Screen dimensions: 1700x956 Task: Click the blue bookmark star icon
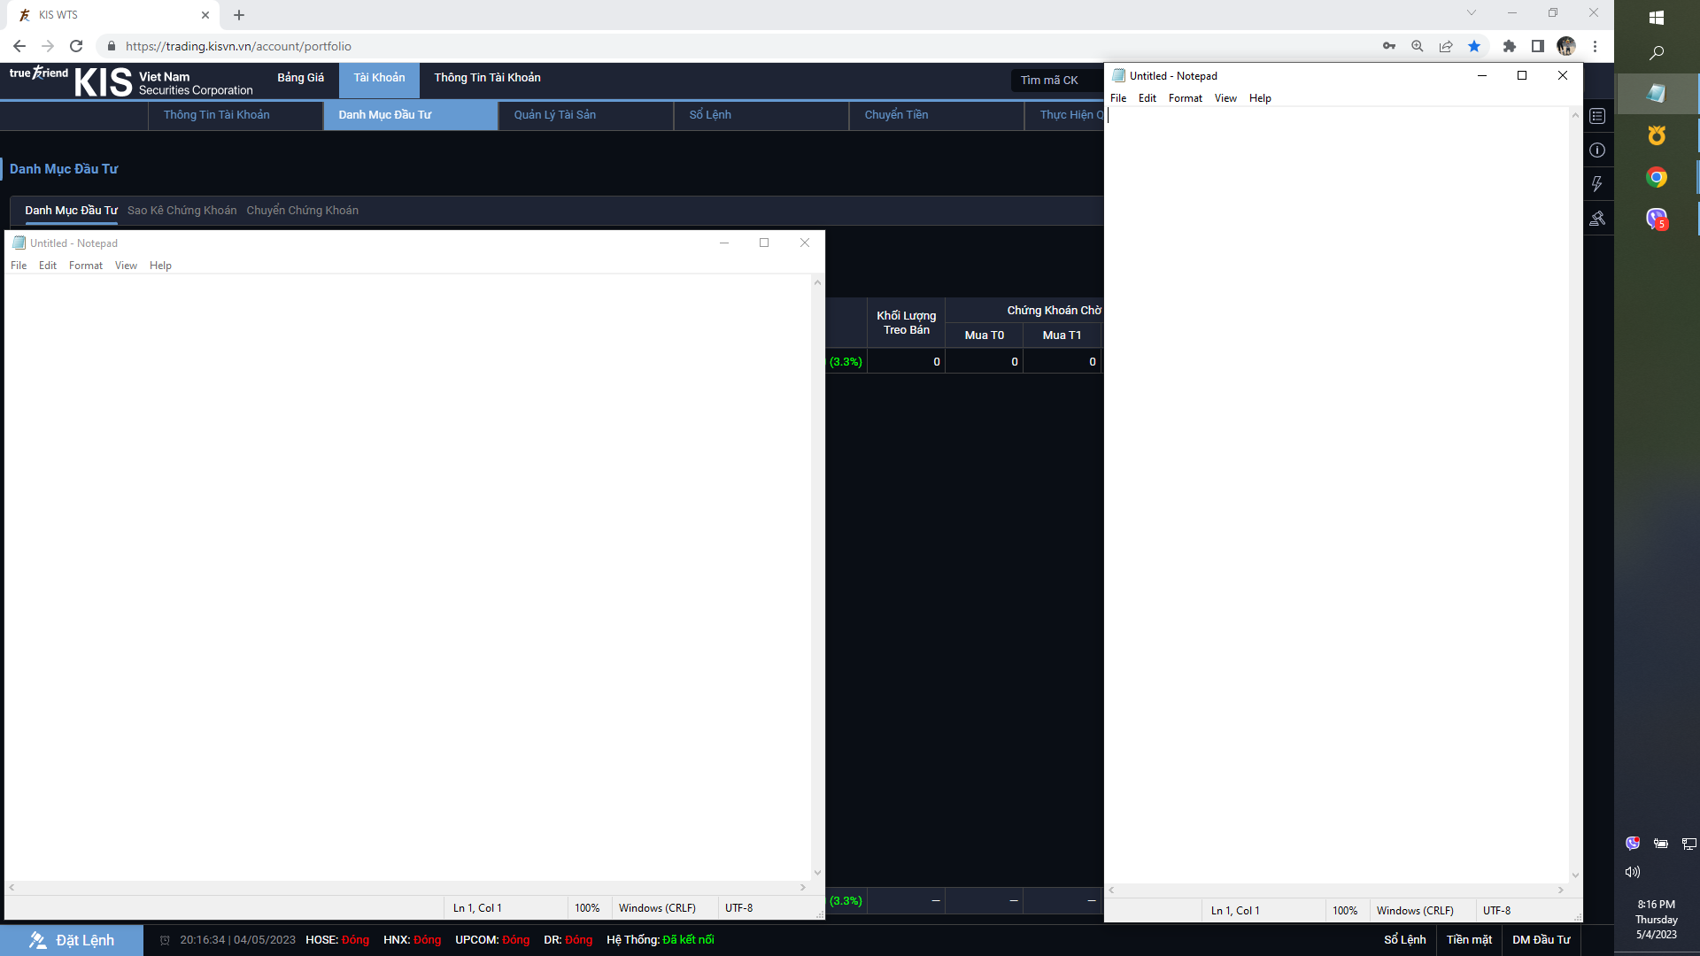(1474, 46)
